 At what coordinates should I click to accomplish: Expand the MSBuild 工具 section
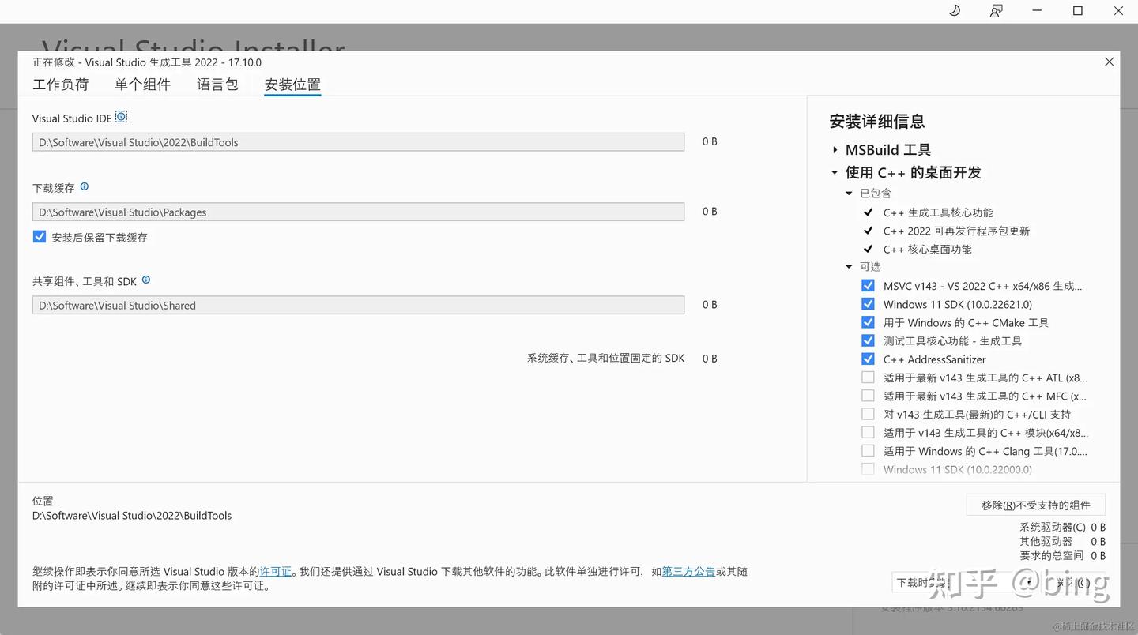[x=835, y=150]
